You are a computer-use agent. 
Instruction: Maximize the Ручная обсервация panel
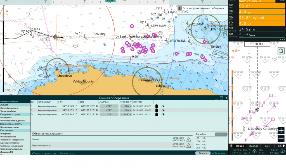tap(221, 98)
